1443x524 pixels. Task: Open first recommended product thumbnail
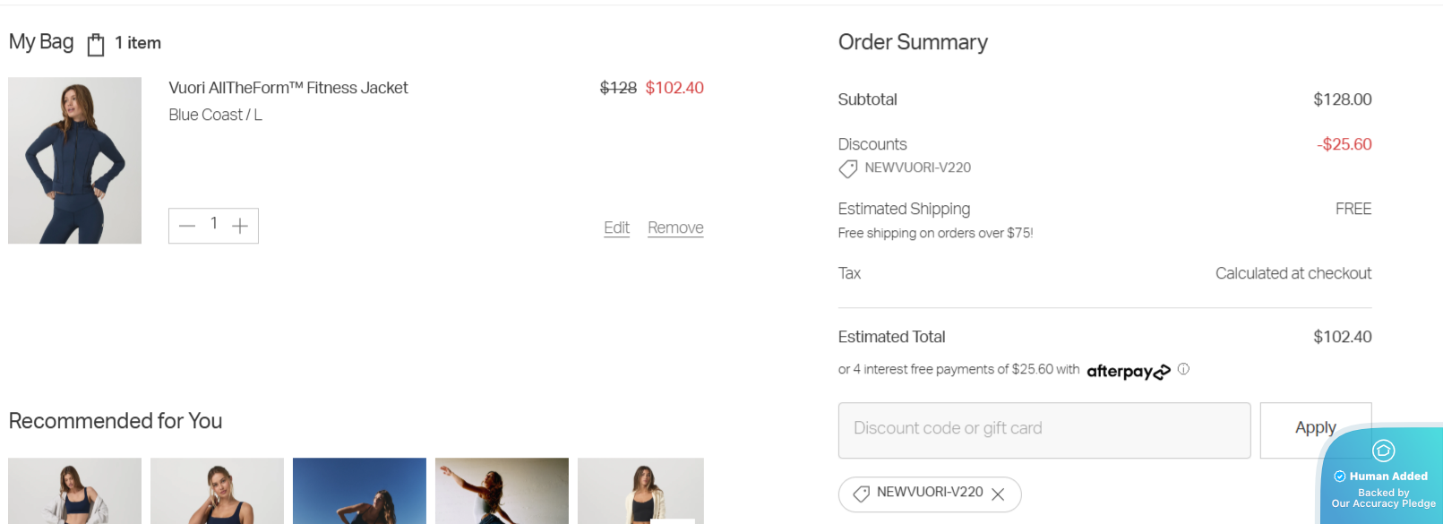[x=74, y=490]
